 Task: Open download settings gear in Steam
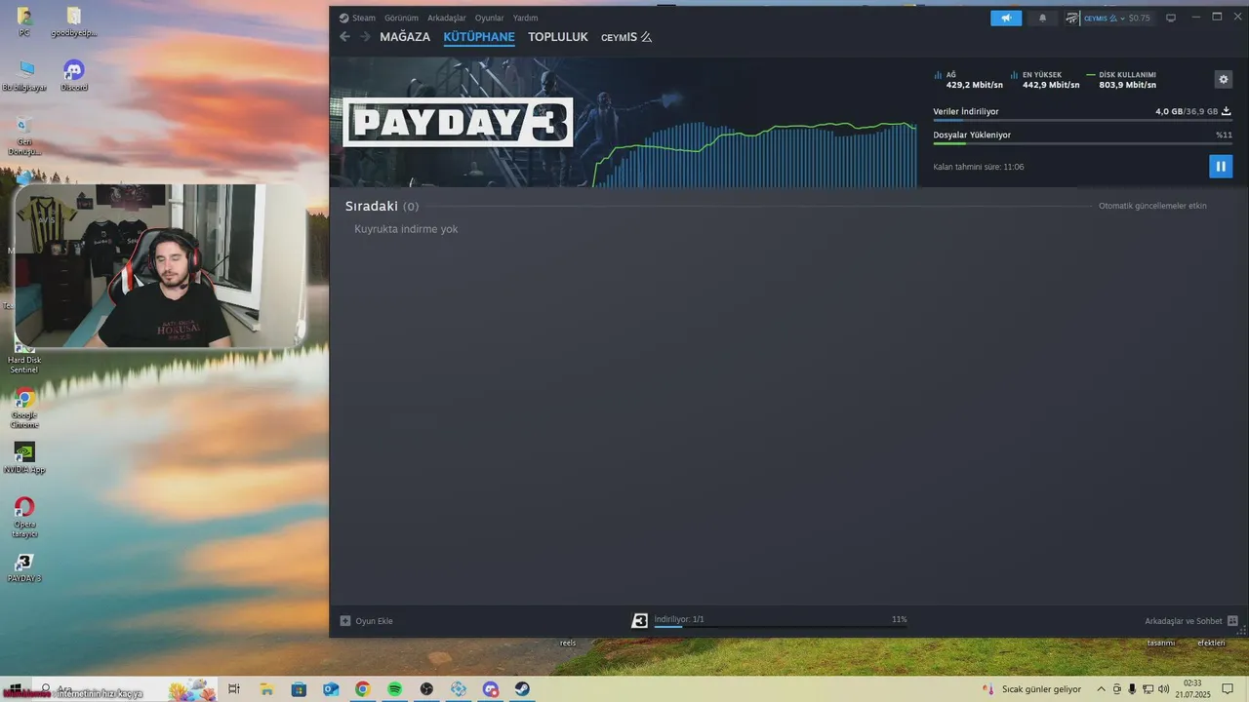tap(1224, 79)
